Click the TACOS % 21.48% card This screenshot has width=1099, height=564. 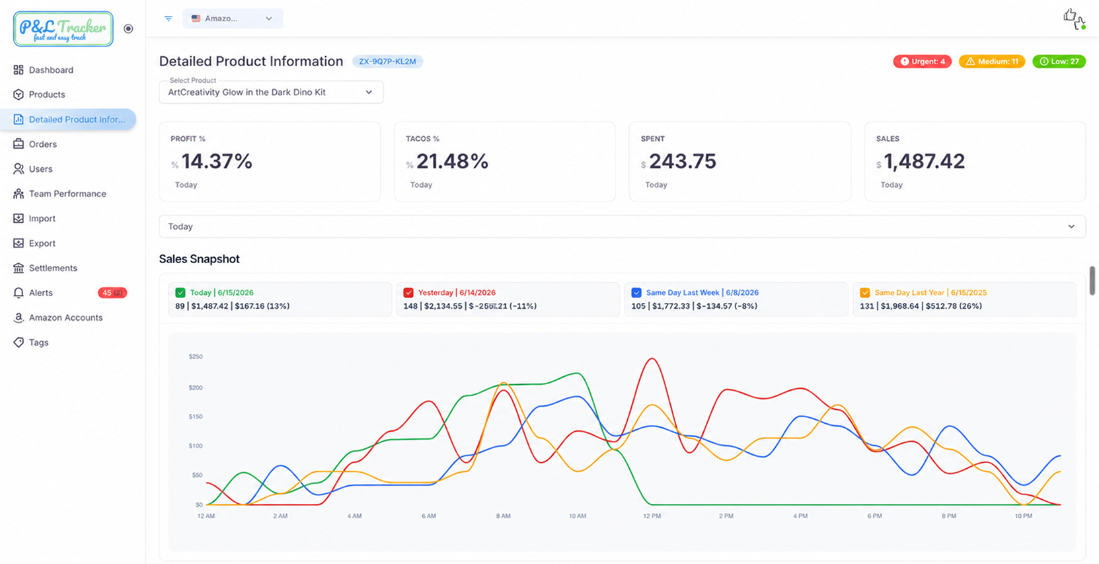(x=505, y=161)
